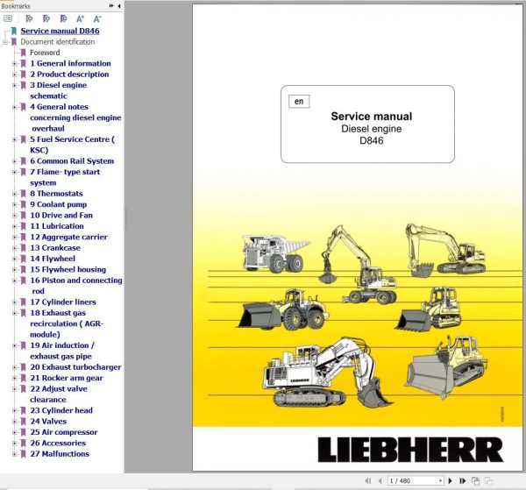Decrease bookmark text size with A-
The height and width of the screenshot is (490, 526).
[x=97, y=19]
